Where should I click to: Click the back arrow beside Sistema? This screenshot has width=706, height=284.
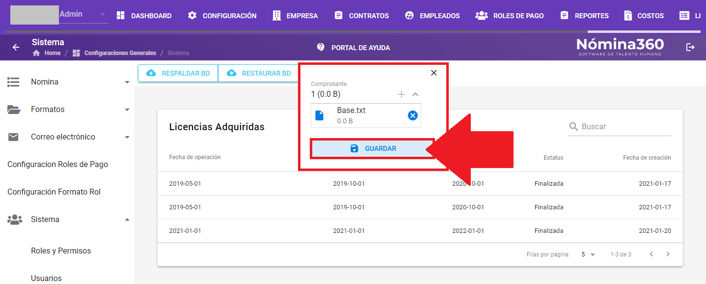pyautogui.click(x=16, y=47)
